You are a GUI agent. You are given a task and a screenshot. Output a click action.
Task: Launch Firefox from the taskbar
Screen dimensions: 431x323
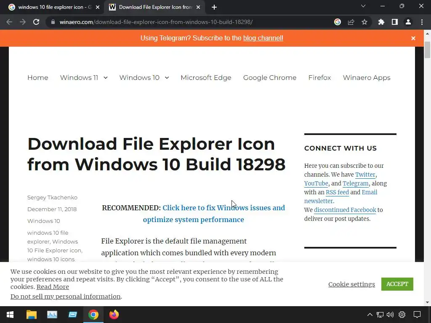tap(114, 315)
